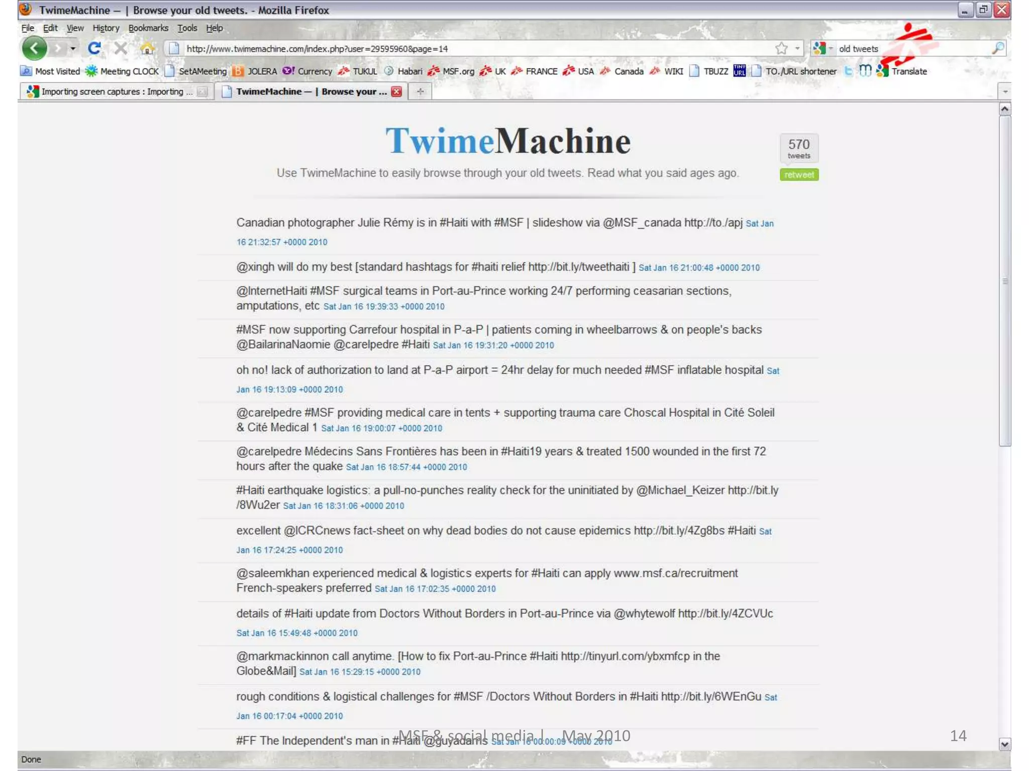Expand the list all tabs dropdown
Viewport: 1029px width, 771px height.
[1005, 91]
